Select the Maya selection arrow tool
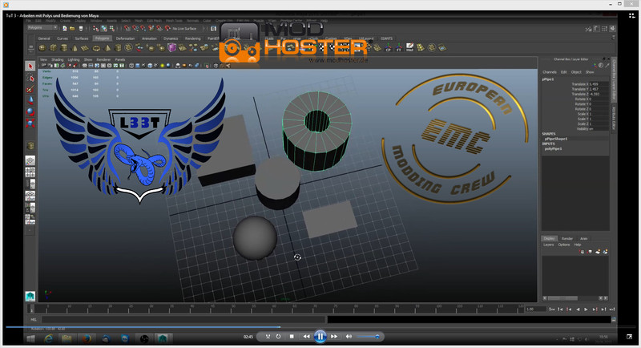641x348 pixels. pos(30,67)
